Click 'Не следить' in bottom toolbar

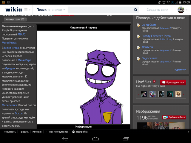[10, 132]
